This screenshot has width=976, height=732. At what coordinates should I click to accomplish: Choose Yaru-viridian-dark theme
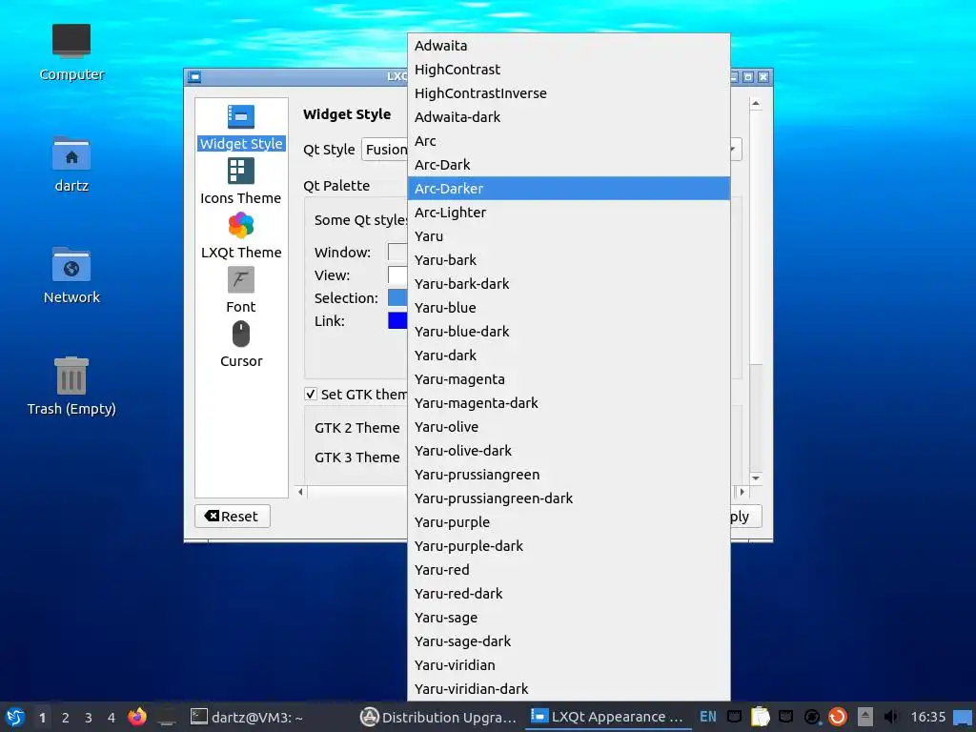point(568,689)
